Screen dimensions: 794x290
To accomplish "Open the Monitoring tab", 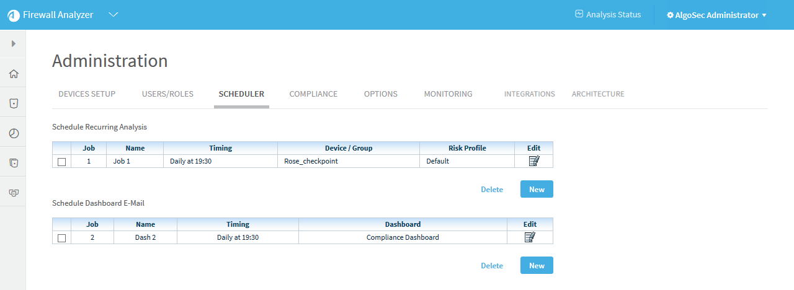I will coord(448,94).
